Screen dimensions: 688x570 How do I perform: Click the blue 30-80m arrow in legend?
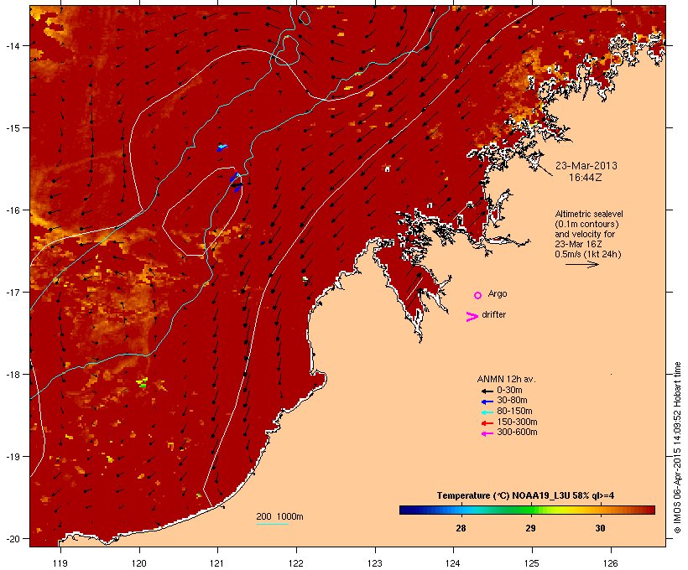pos(487,402)
